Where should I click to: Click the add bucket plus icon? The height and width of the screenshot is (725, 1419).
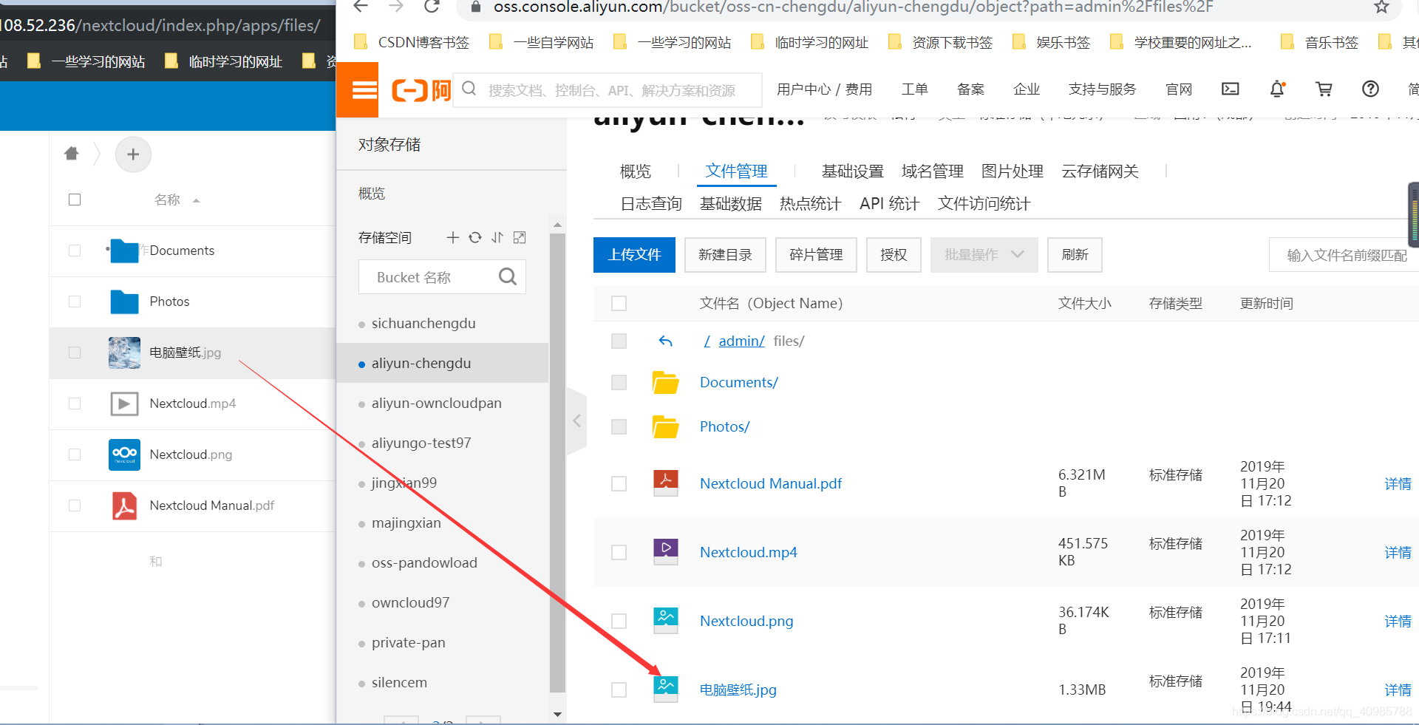[x=453, y=237]
